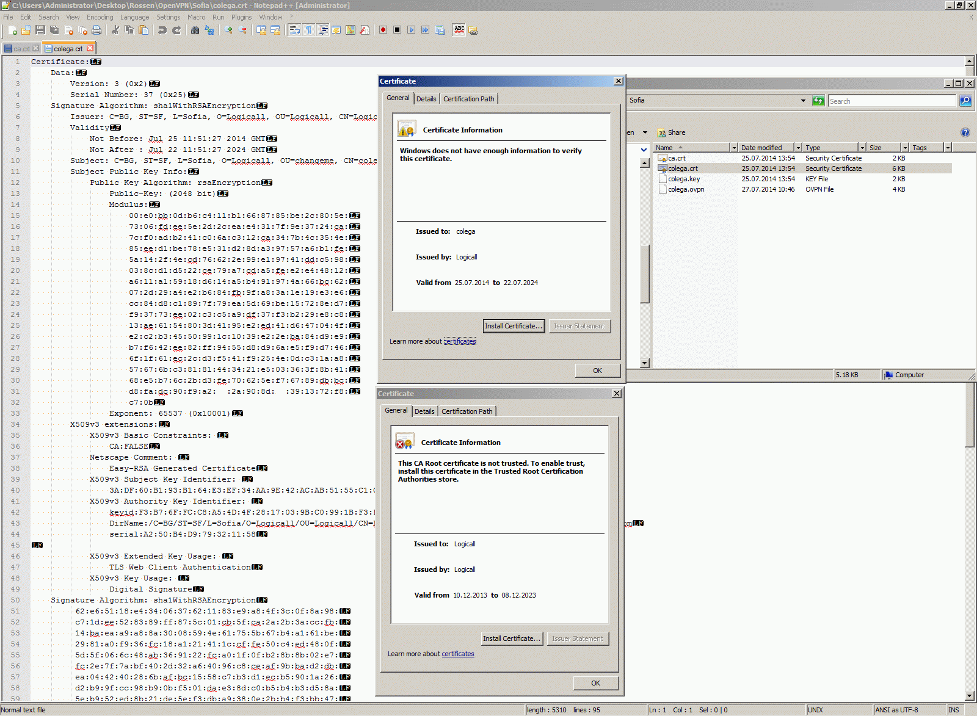Click the Function List toolbar icon
977x716 pixels.
coord(365,30)
